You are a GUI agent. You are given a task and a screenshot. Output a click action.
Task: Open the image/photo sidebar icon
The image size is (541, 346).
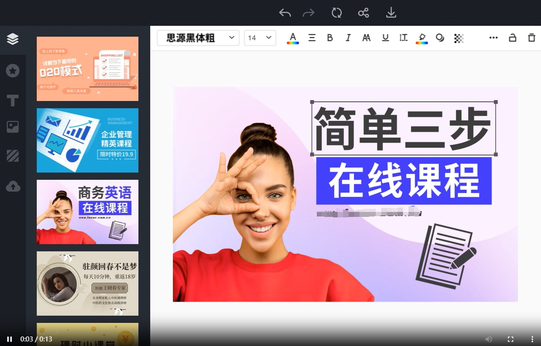(x=13, y=127)
